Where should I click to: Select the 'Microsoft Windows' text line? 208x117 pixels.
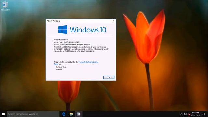61,40
